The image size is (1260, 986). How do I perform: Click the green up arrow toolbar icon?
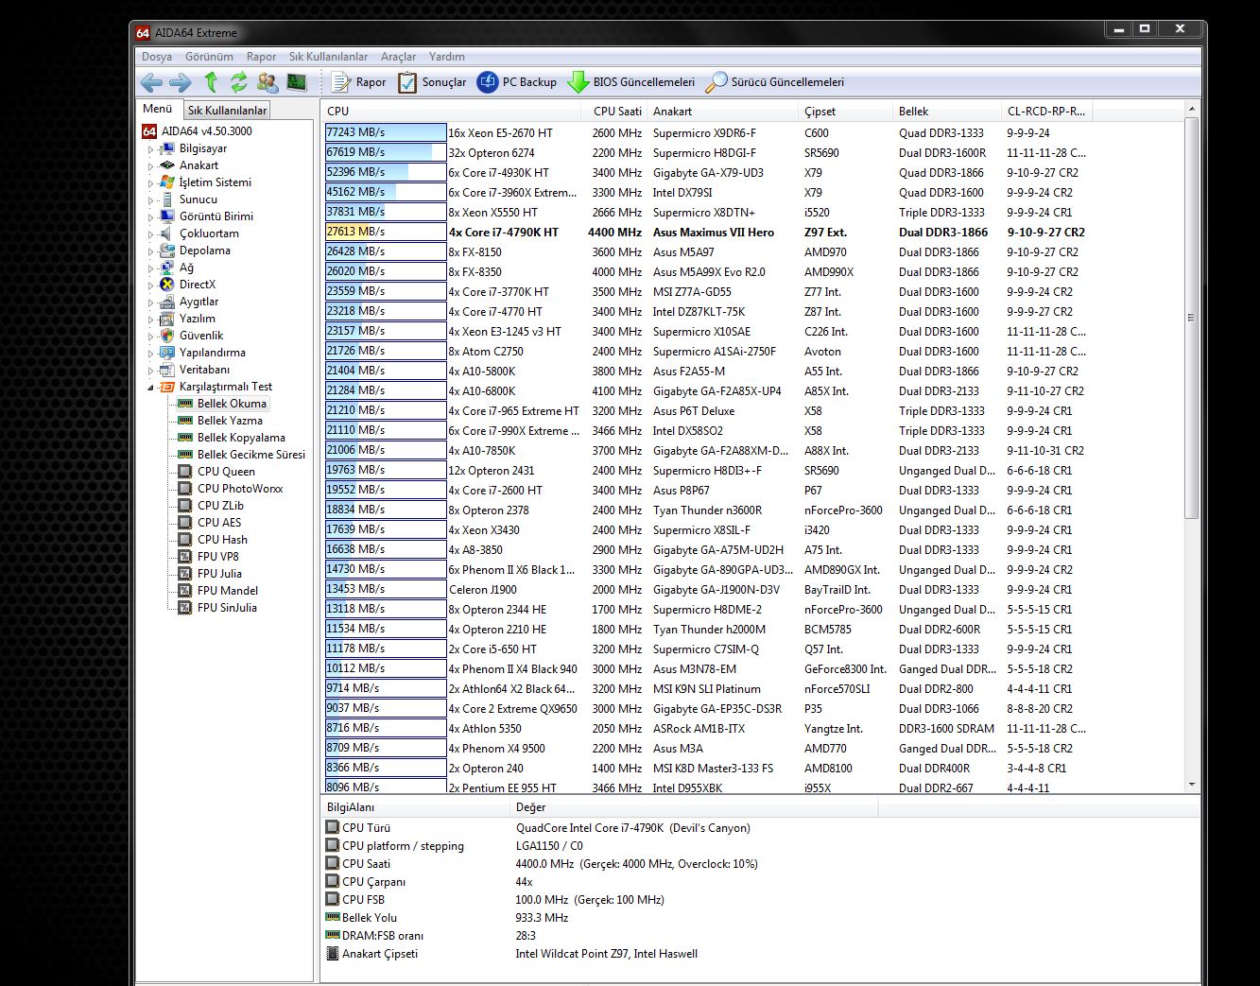pyautogui.click(x=211, y=82)
